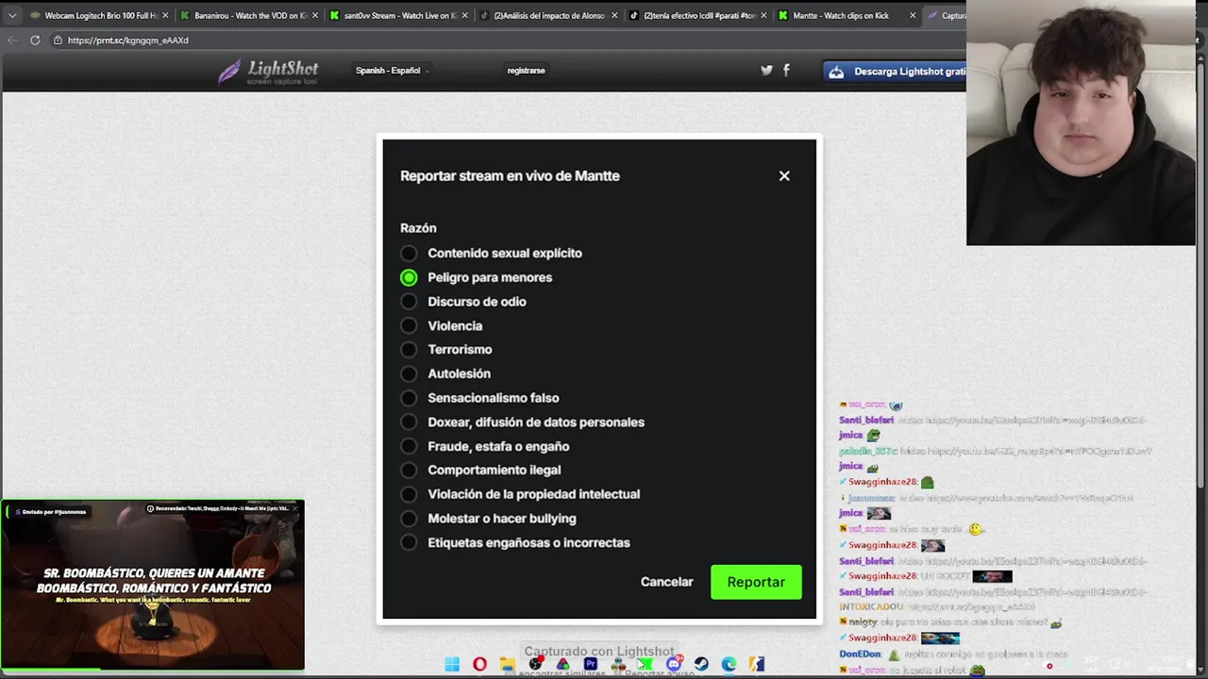The width and height of the screenshot is (1208, 679).
Task: Switch to OBS Studio in the taskbar
Action: (x=535, y=665)
